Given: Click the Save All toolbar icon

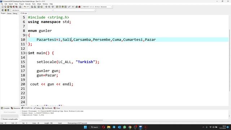Looking at the screenshot, I should coord(11,7).
